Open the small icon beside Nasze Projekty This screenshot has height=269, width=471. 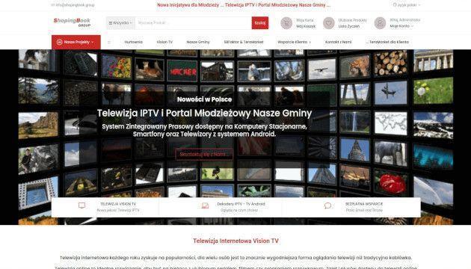(109, 42)
